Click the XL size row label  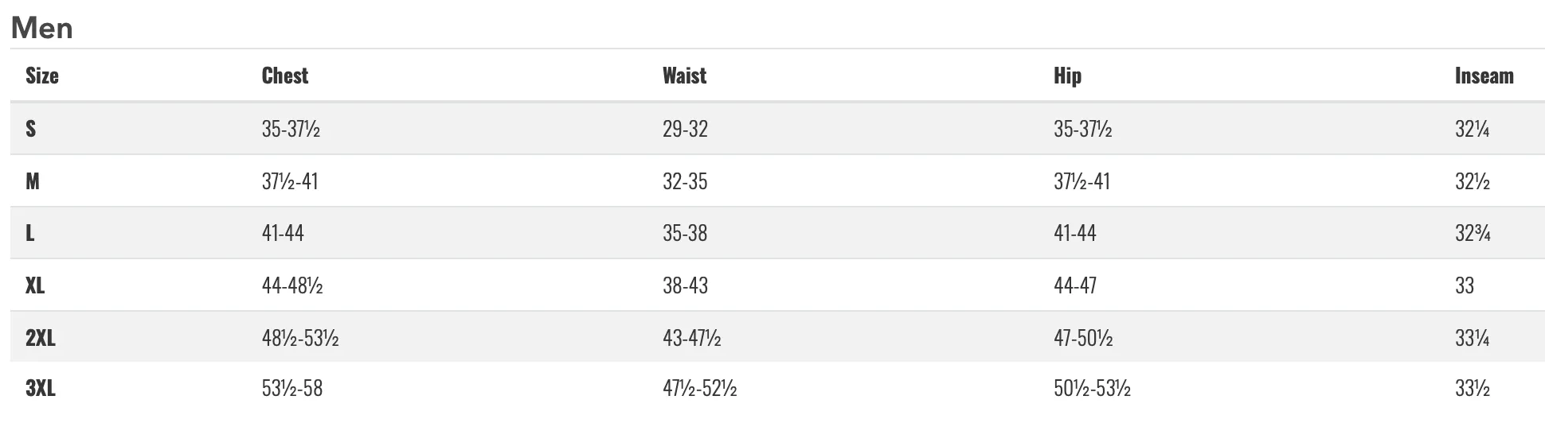pyautogui.click(x=35, y=285)
